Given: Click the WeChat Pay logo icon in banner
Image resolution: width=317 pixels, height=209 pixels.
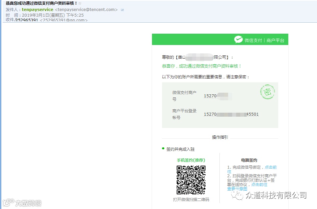Looking at the screenshot, I should coord(239,39).
